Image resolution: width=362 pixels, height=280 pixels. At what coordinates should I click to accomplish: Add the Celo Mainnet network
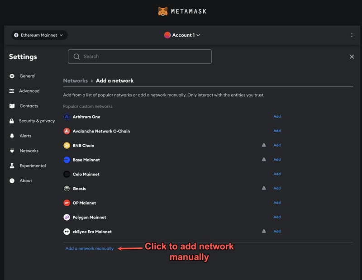(x=277, y=174)
